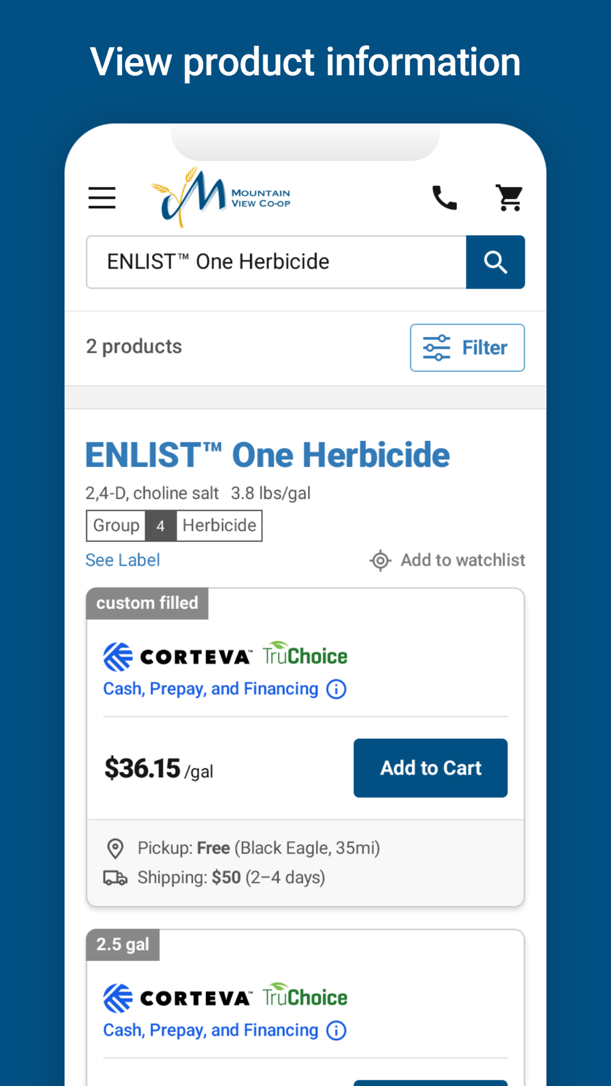Open the hamburger navigation menu

click(x=102, y=198)
